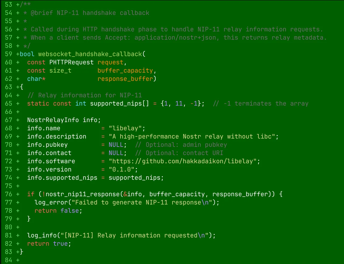344x264 pixels.
Task: Open the github.com/hakkadaikon/libelay URL string
Action: pyautogui.click(x=184, y=161)
